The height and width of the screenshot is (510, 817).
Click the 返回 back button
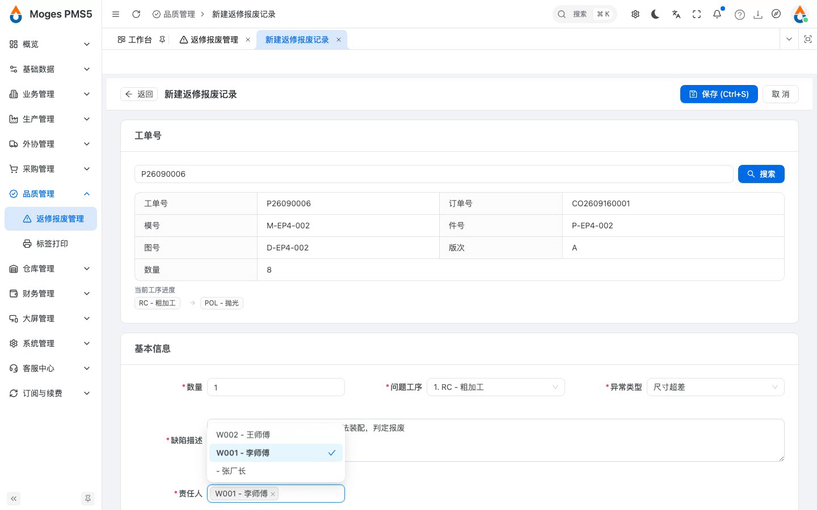pyautogui.click(x=139, y=94)
